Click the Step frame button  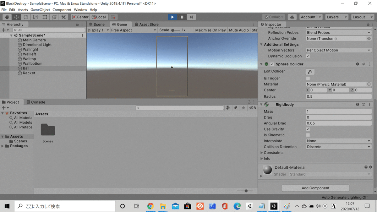191,17
